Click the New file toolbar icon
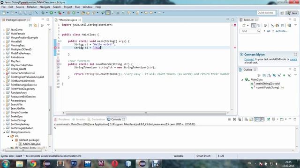 tap(4, 13)
